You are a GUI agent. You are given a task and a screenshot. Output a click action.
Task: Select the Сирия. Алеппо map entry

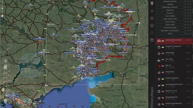point(170,25)
